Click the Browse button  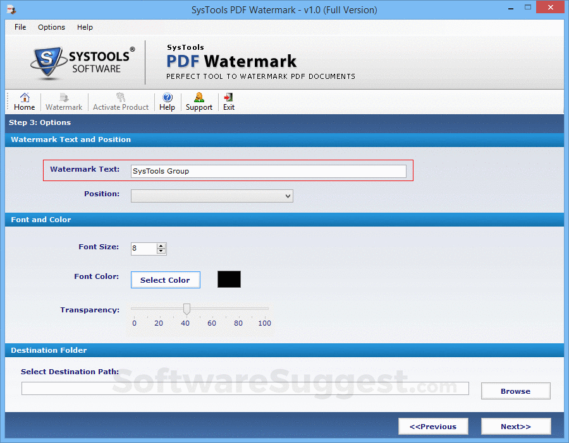tap(516, 391)
